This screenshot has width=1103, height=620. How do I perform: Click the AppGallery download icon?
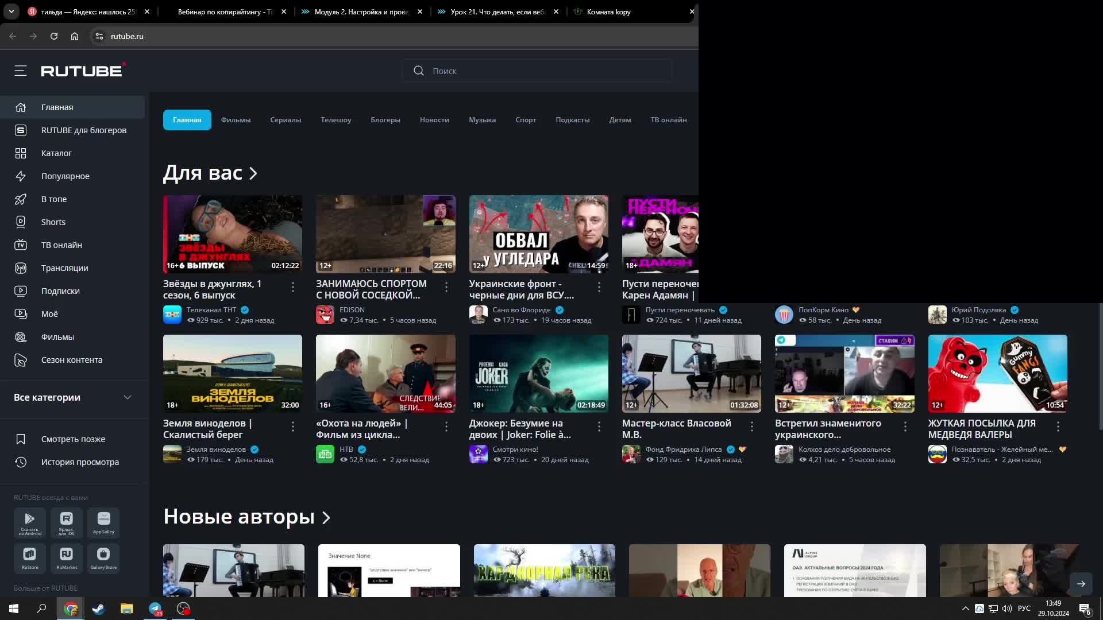(103, 522)
